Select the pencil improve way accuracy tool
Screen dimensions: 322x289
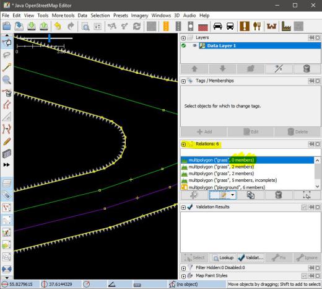pos(7,141)
